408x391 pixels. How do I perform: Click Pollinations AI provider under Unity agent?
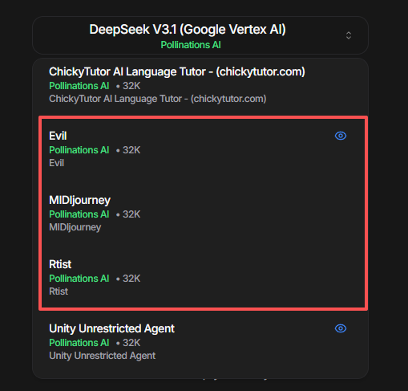(79, 343)
